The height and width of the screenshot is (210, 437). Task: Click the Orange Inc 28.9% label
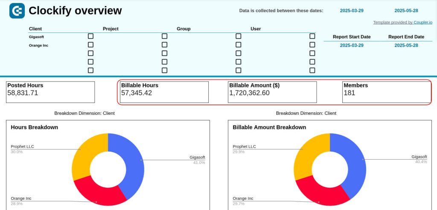click(x=21, y=201)
